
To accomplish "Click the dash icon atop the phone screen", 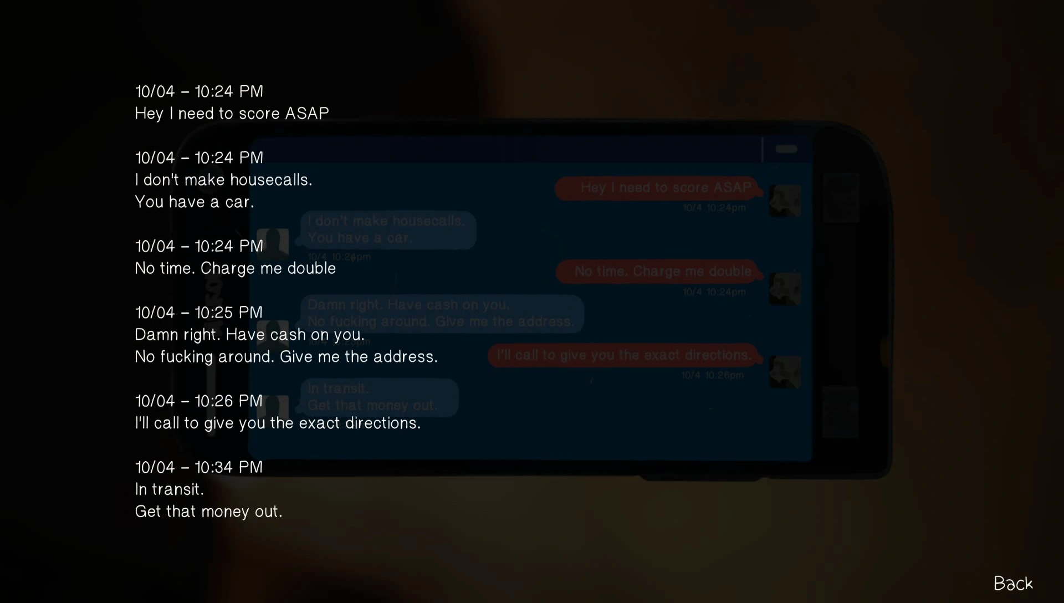I will (x=786, y=149).
